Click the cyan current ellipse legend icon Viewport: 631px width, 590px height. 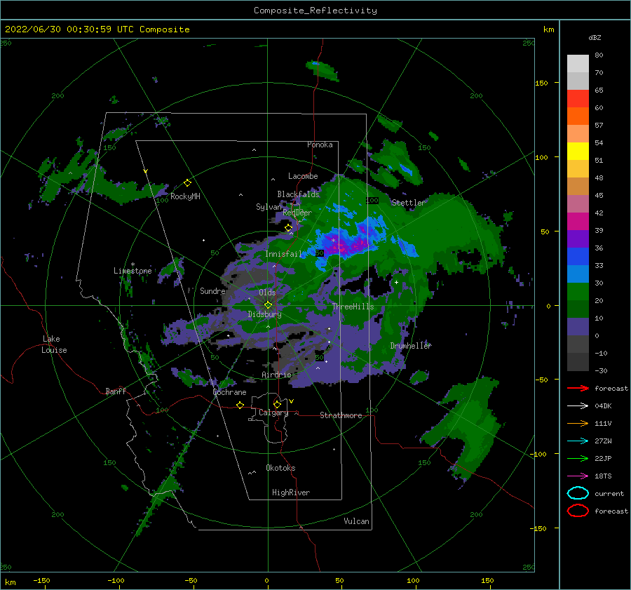pyautogui.click(x=578, y=493)
